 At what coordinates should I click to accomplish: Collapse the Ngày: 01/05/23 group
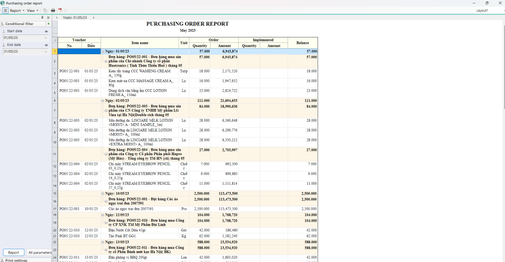tap(103, 51)
